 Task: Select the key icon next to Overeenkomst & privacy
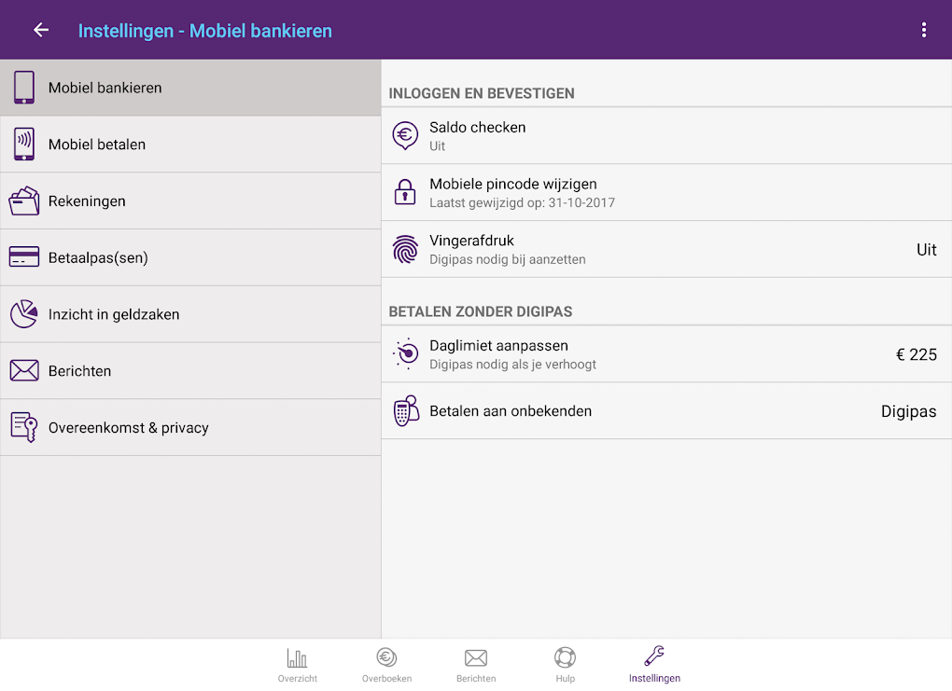(x=22, y=427)
